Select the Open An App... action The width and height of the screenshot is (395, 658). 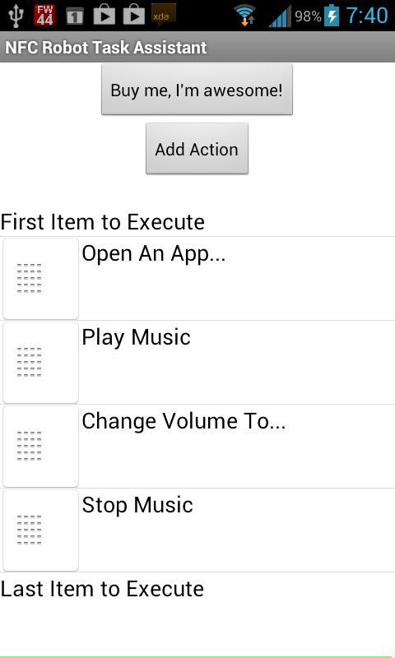click(197, 279)
